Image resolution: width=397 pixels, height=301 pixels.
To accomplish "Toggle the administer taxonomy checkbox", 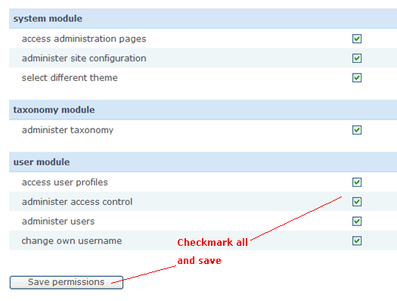I will 357,130.
